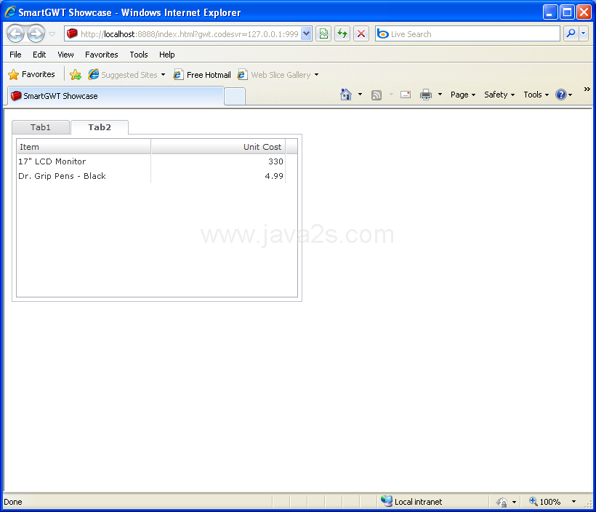Click the Local intranet security zone
This screenshot has height=512, width=596.
[x=411, y=501]
